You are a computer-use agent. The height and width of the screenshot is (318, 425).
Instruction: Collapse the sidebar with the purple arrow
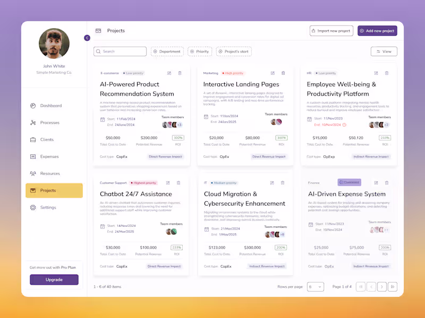pyautogui.click(x=87, y=38)
